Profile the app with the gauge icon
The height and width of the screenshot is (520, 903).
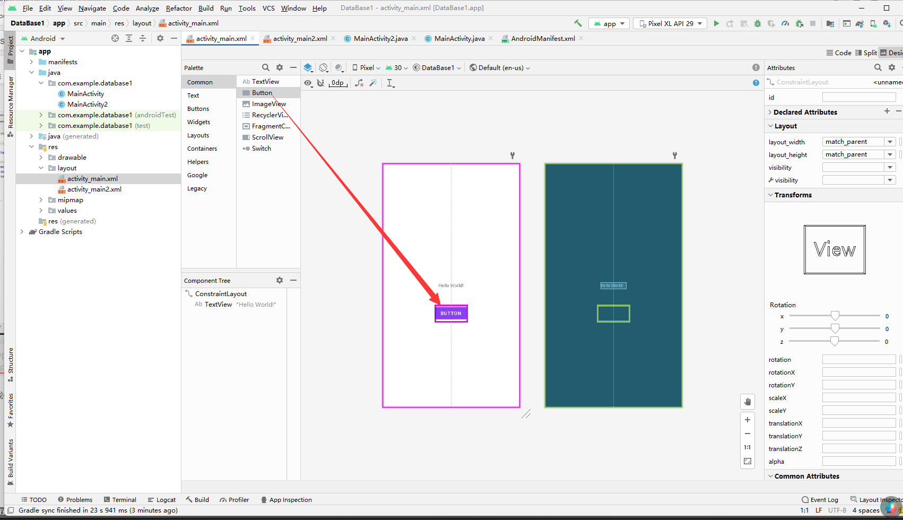click(x=786, y=23)
